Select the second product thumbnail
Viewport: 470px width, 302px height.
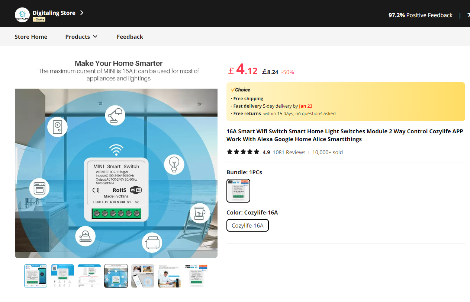coord(62,276)
